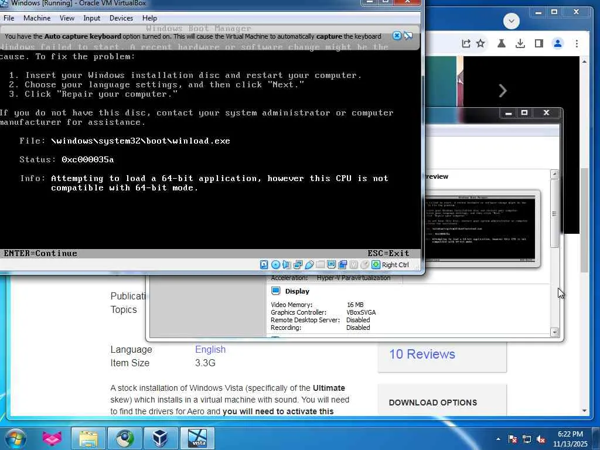Click the hard disk activity indicator
Image resolution: width=600 pixels, height=450 pixels.
[264, 264]
